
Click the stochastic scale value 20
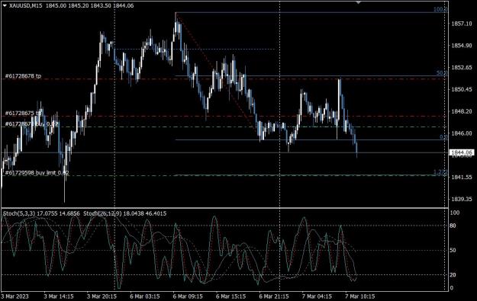[453, 275]
